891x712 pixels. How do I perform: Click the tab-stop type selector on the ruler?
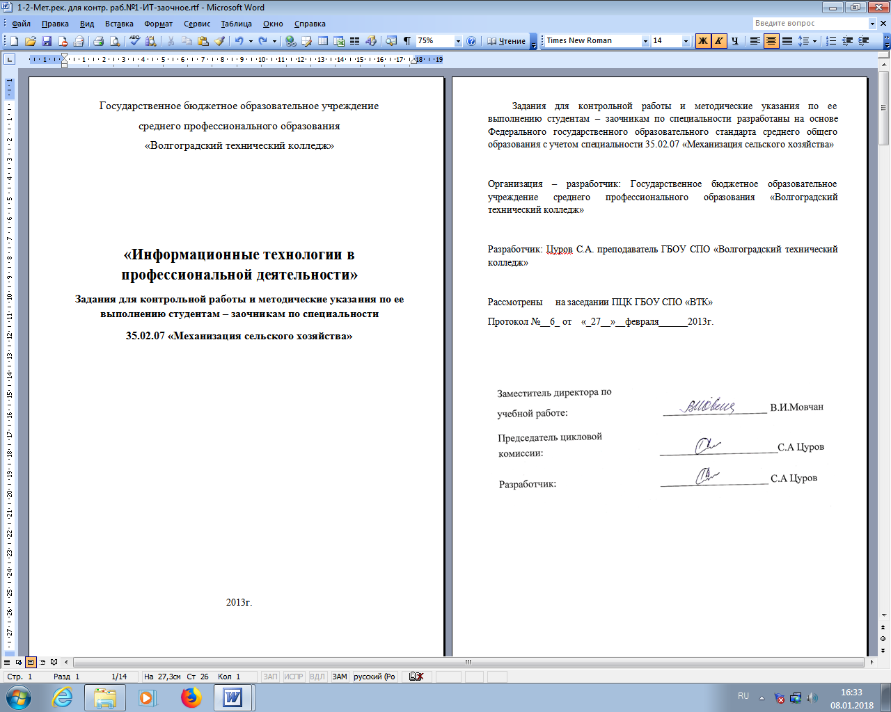(x=9, y=59)
